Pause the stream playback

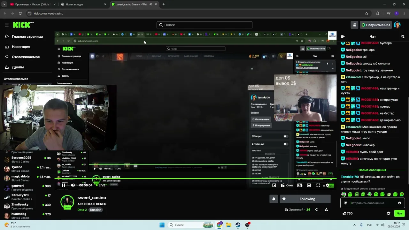(x=64, y=185)
